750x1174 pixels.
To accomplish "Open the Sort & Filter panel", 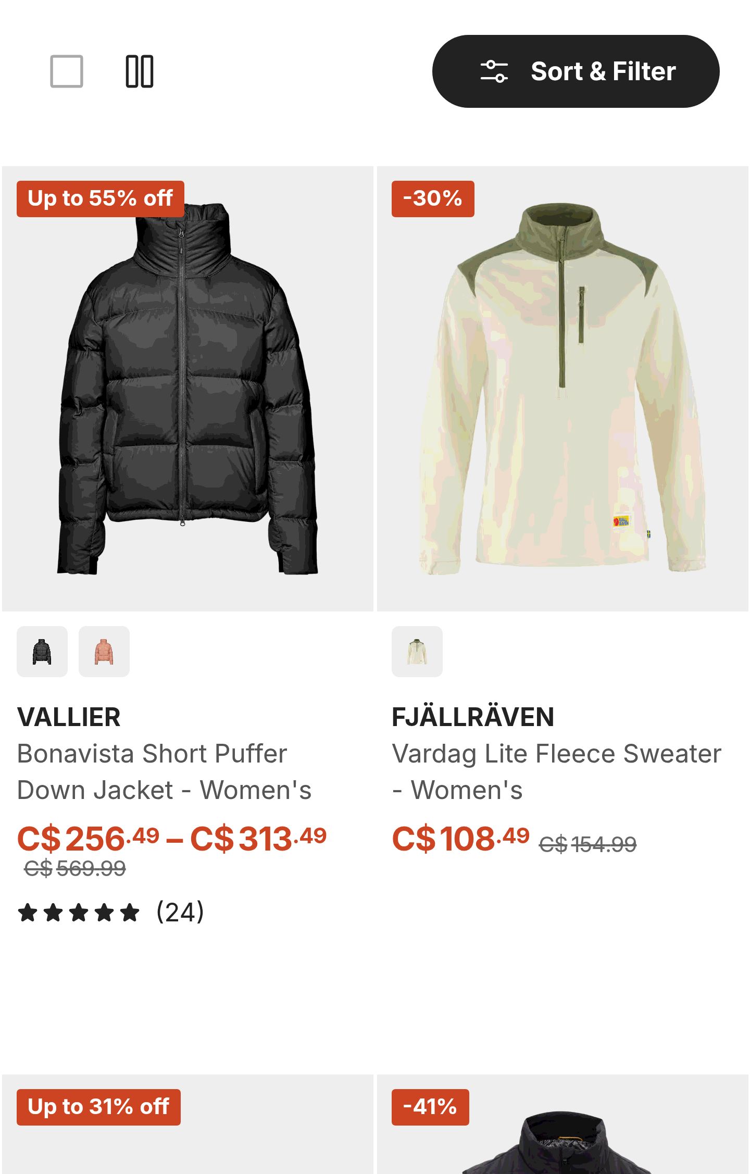I will tap(576, 71).
